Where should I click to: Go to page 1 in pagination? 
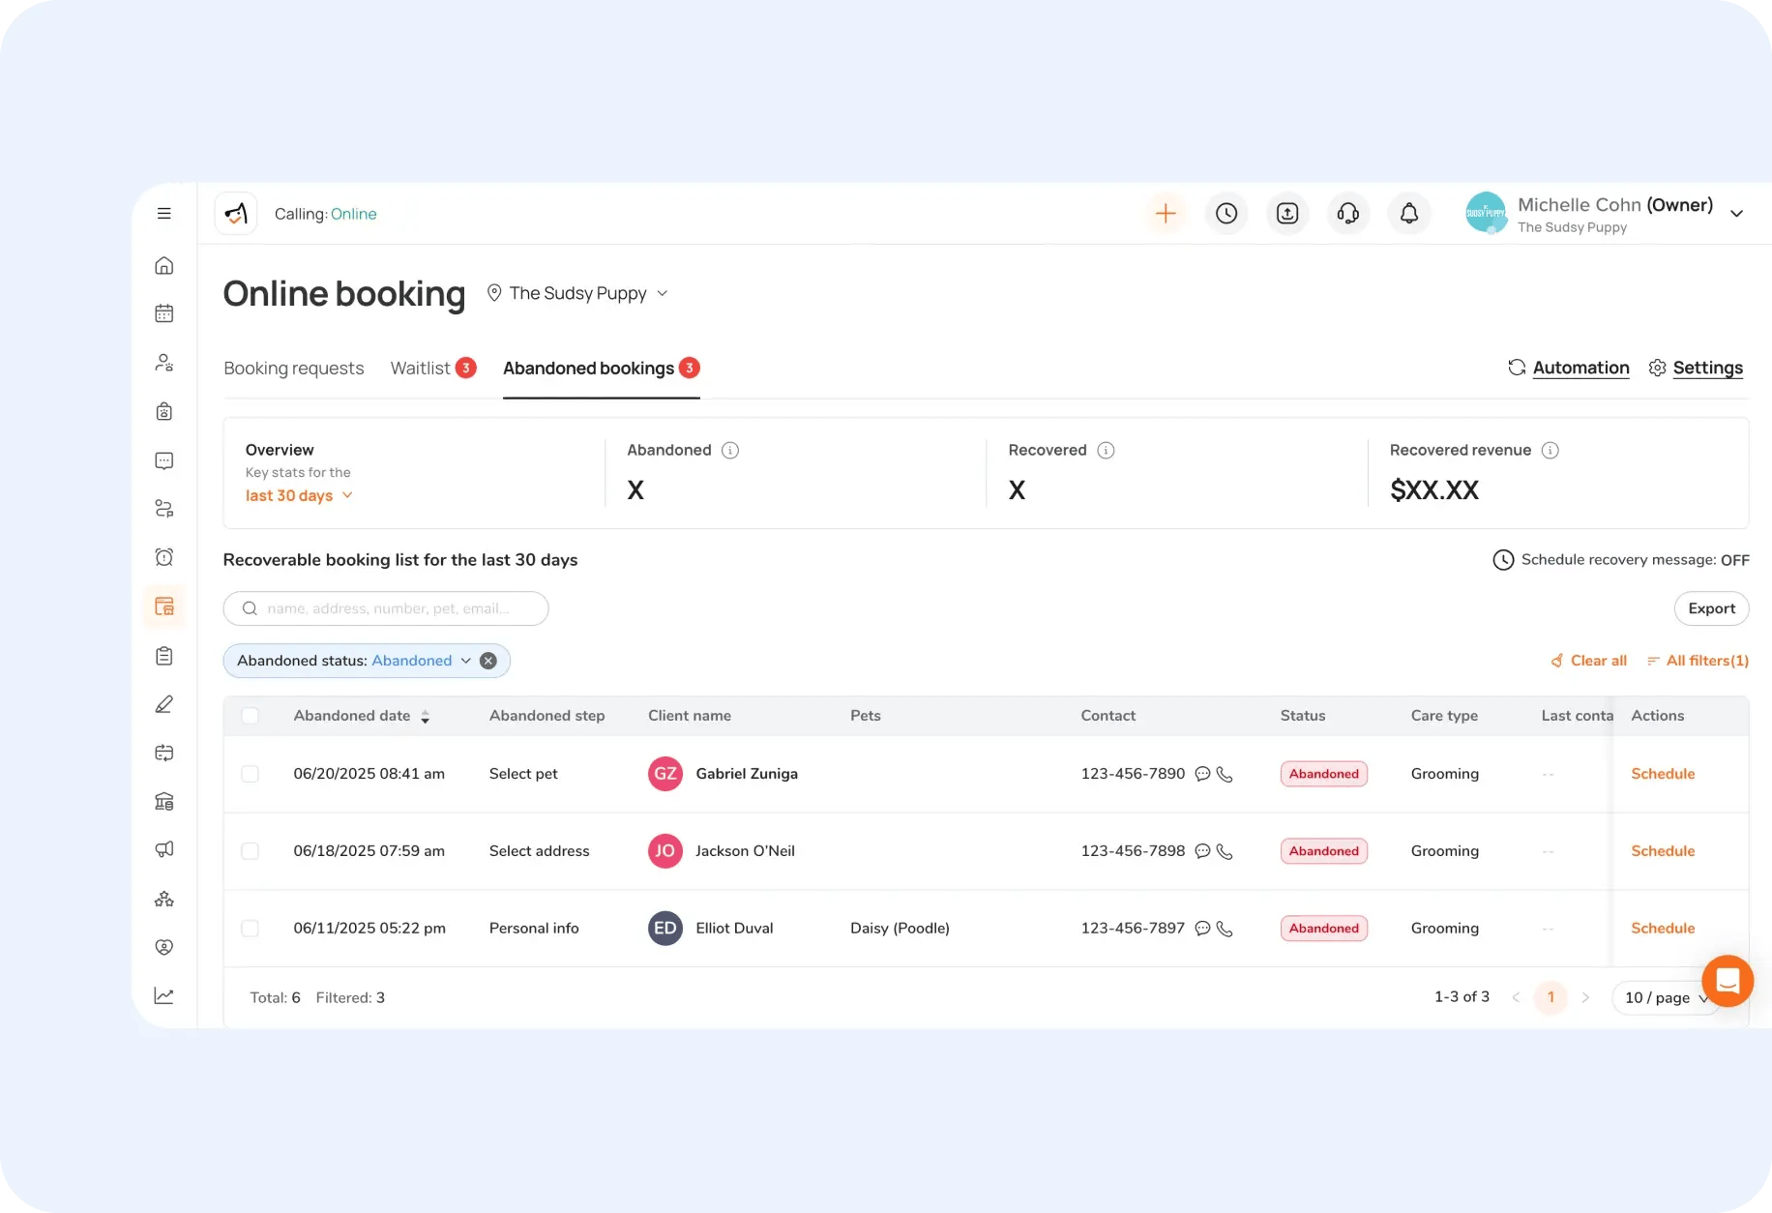1550,997
